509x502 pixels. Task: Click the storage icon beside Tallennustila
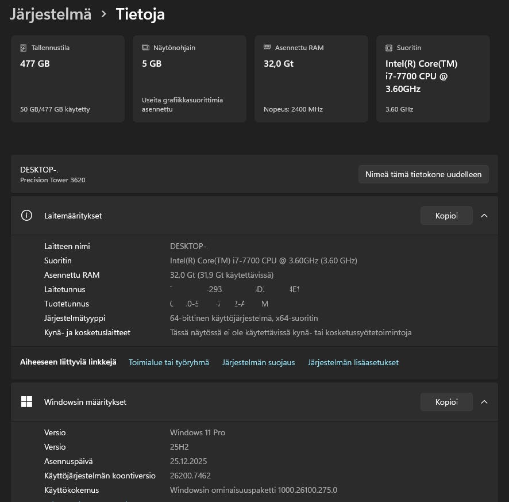click(24, 48)
